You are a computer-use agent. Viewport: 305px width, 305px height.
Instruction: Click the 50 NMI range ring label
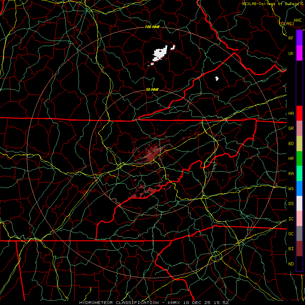[152, 89]
